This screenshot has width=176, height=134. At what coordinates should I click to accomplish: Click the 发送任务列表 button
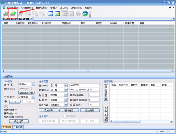tap(69, 121)
